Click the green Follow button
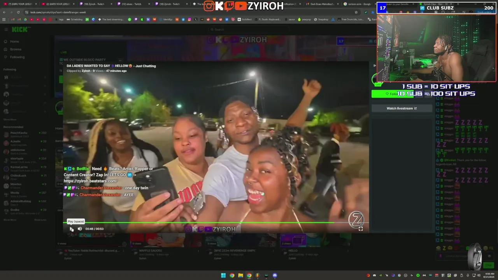This screenshot has width=498, height=280. (392, 94)
